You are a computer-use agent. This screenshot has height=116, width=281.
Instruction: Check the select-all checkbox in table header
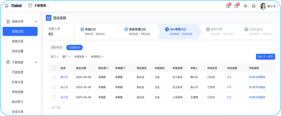[54, 68]
